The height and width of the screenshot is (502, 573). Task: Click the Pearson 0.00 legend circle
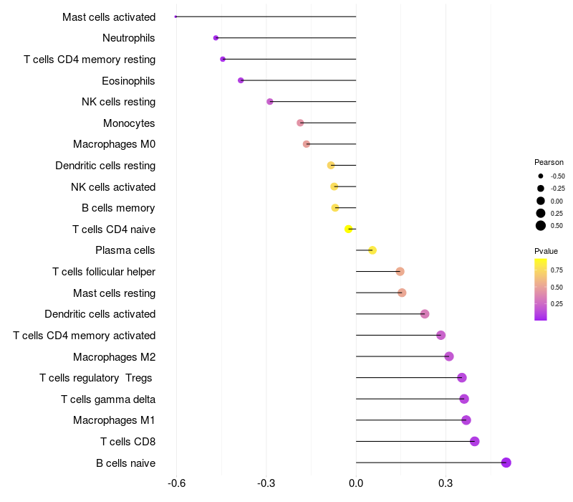[541, 201]
